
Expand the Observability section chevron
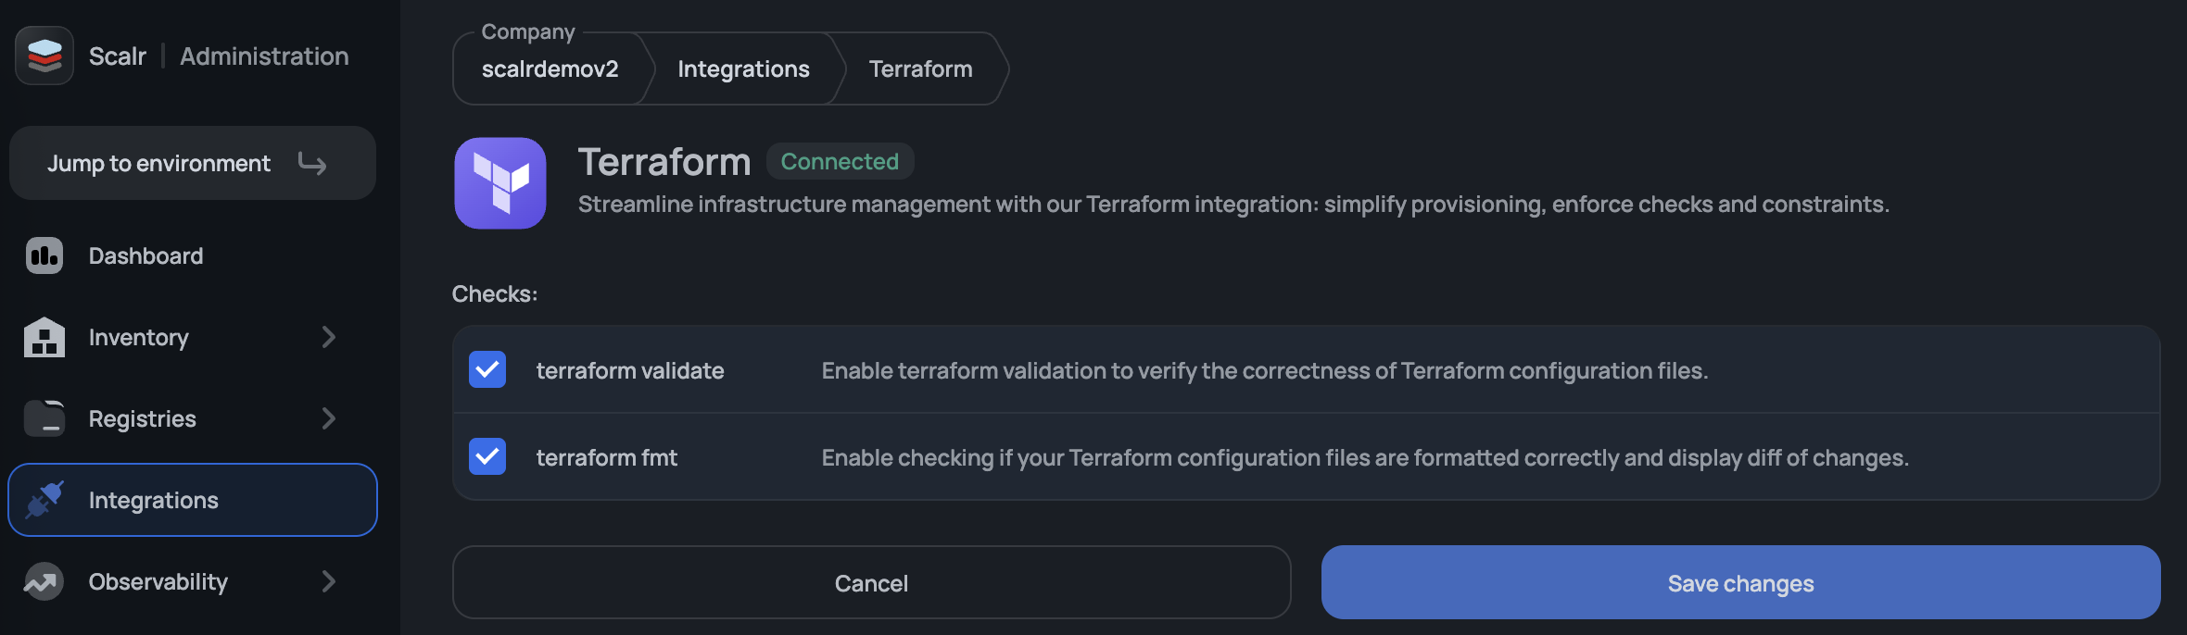click(x=328, y=581)
